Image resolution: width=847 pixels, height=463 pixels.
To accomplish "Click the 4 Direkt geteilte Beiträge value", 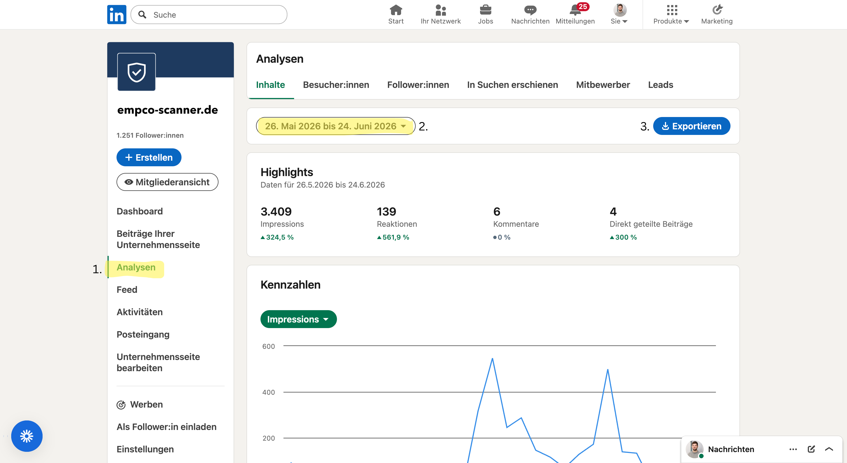I will click(613, 211).
